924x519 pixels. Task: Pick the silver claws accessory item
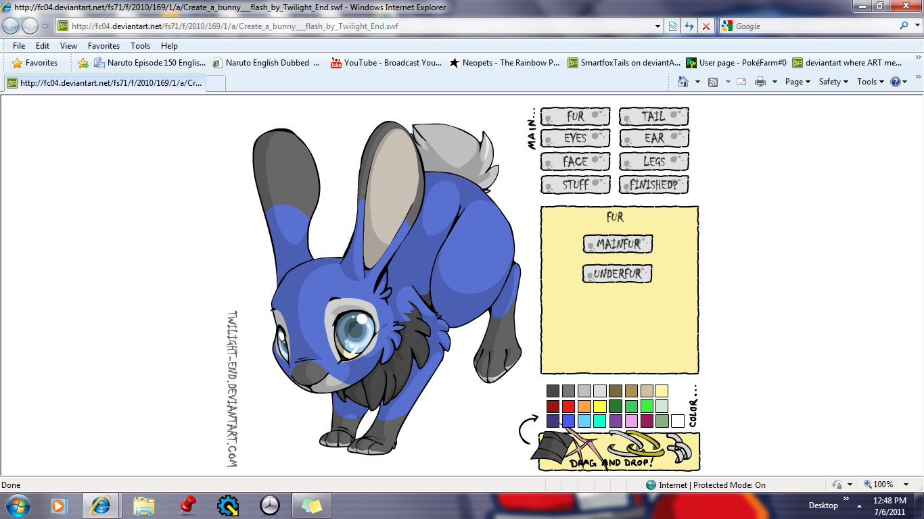678,447
